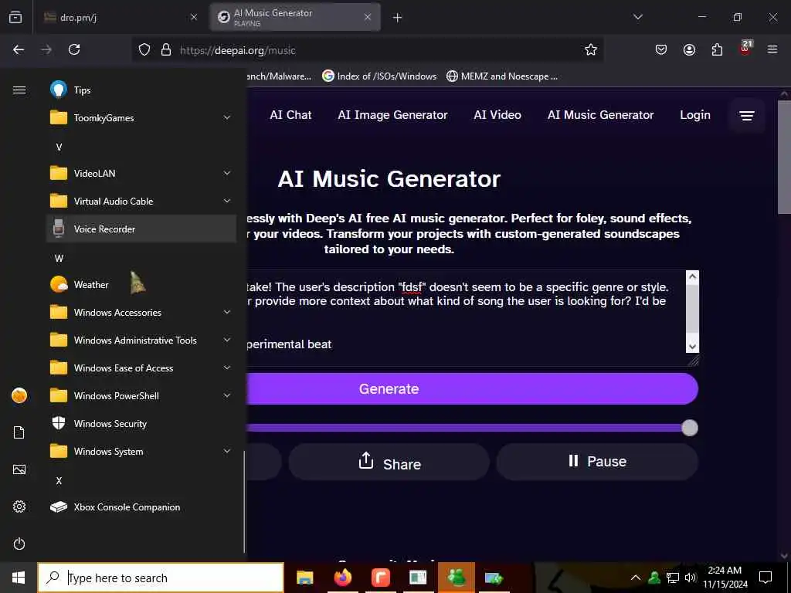This screenshot has width=791, height=593.
Task: Pause the playing music
Action: pos(597,462)
